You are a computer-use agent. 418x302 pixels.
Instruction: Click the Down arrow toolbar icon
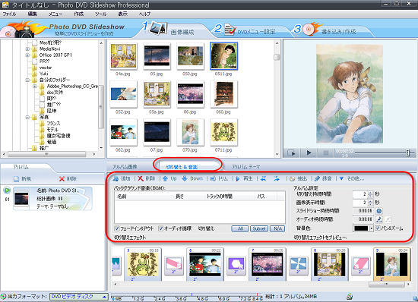185,178
